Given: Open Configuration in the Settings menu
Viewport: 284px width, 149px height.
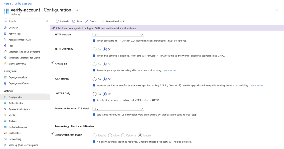Looking at the screenshot, I should (25, 97).
